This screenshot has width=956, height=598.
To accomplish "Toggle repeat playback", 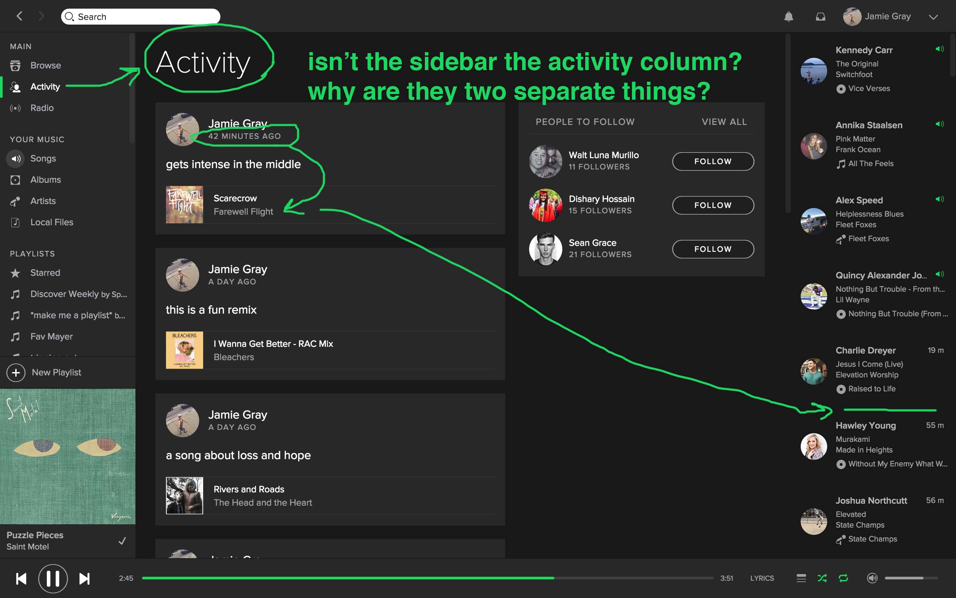I will click(843, 578).
